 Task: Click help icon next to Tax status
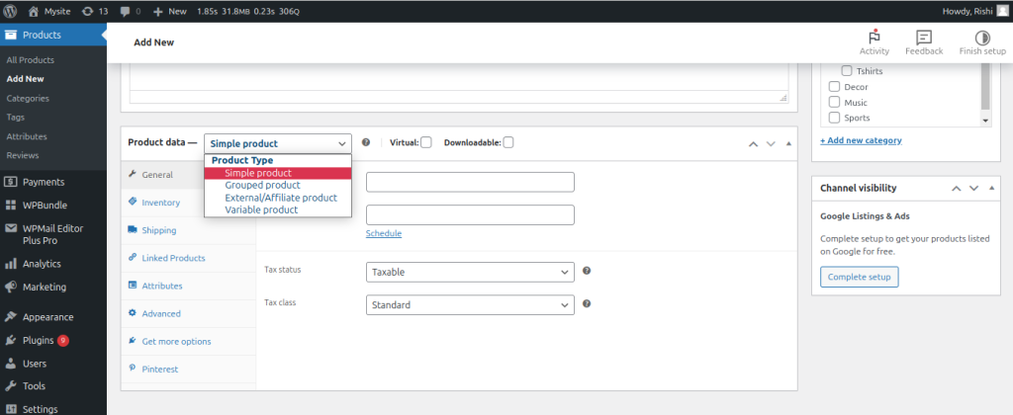tap(587, 271)
